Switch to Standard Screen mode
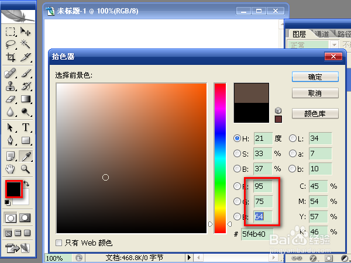The image size is (351, 263). click(8, 233)
